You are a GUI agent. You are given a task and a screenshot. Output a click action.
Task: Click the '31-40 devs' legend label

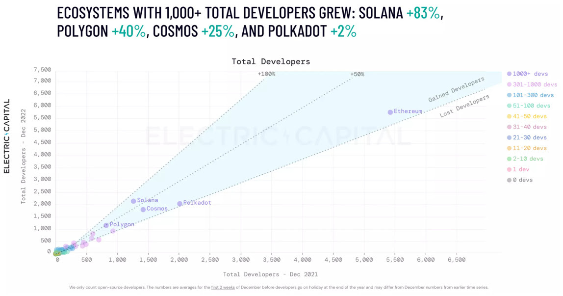pos(530,127)
